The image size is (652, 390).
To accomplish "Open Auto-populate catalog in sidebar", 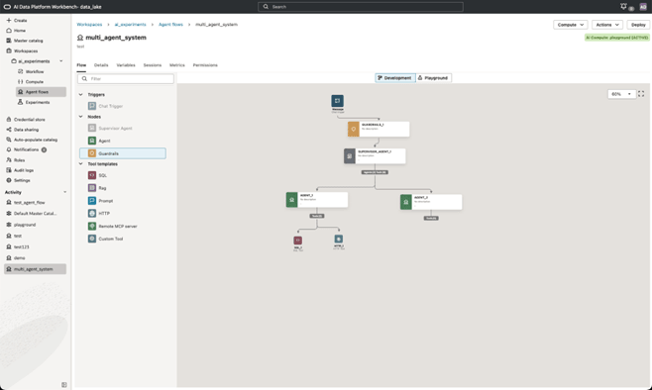I will click(32, 140).
